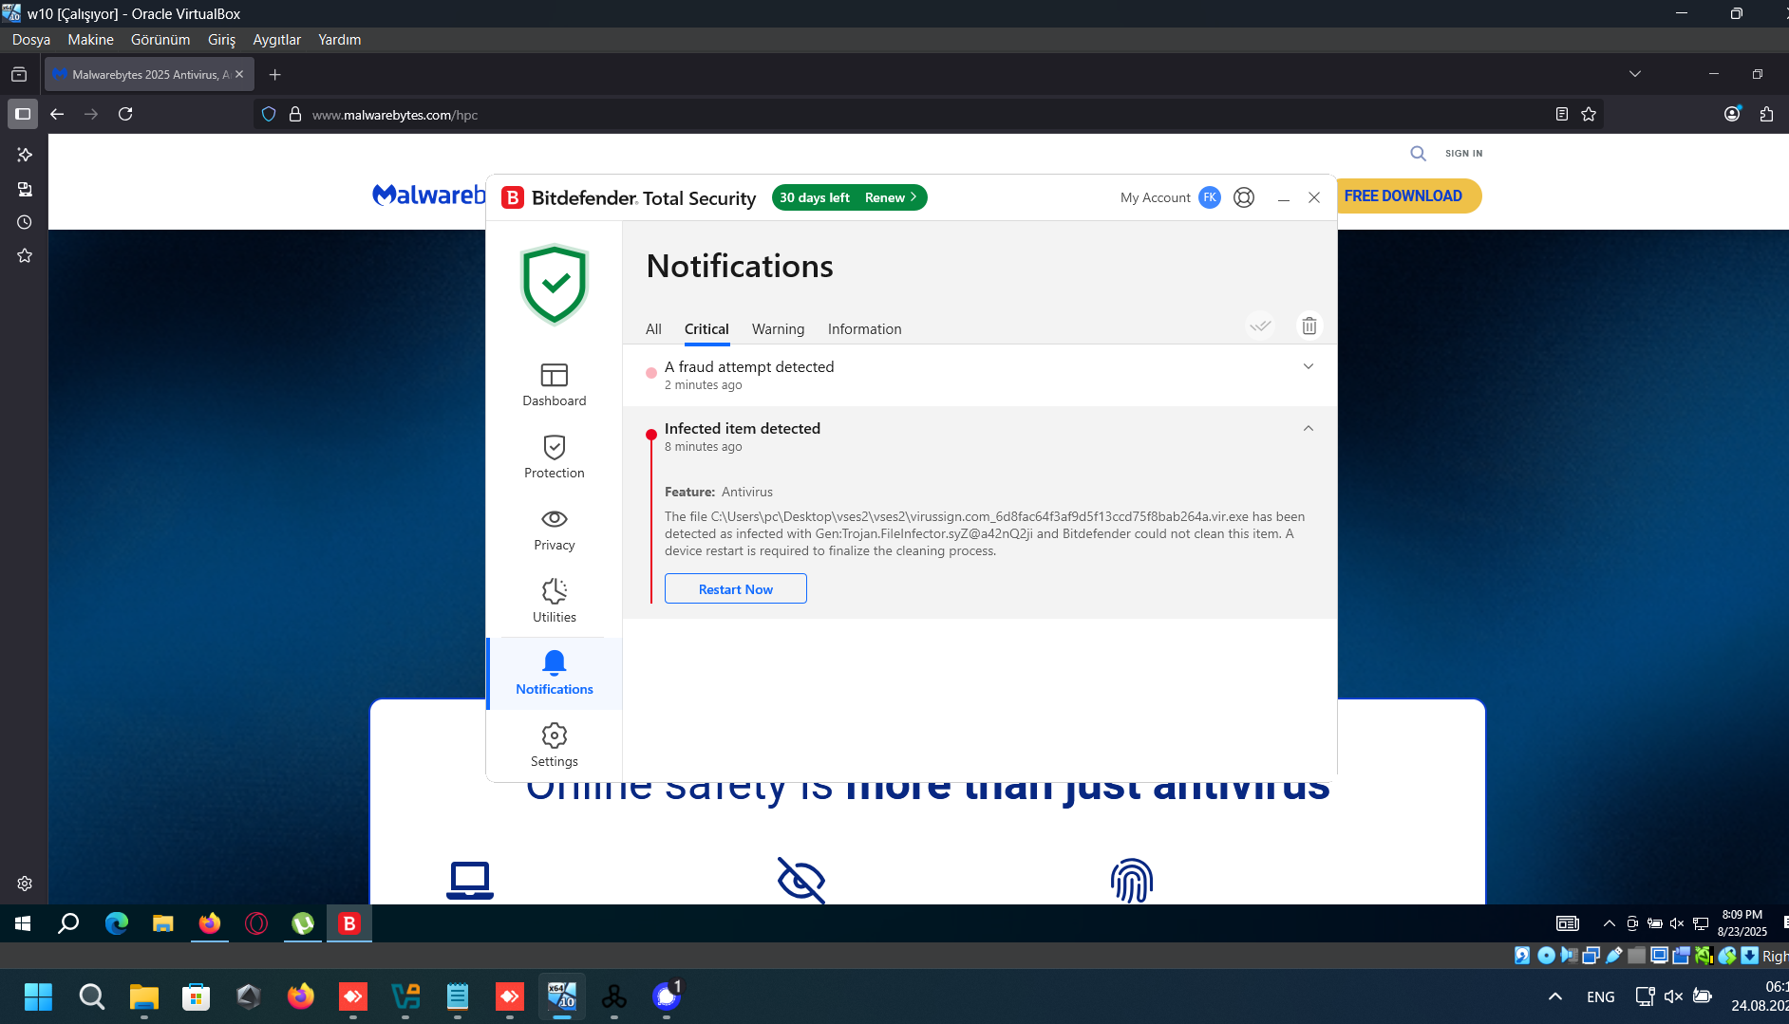Open host File Explorer on taskbar

coord(143,996)
